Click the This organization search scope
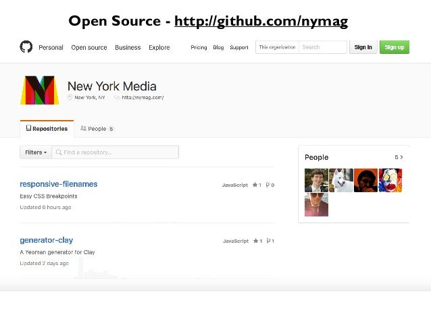This screenshot has width=431, height=323. pos(277,47)
